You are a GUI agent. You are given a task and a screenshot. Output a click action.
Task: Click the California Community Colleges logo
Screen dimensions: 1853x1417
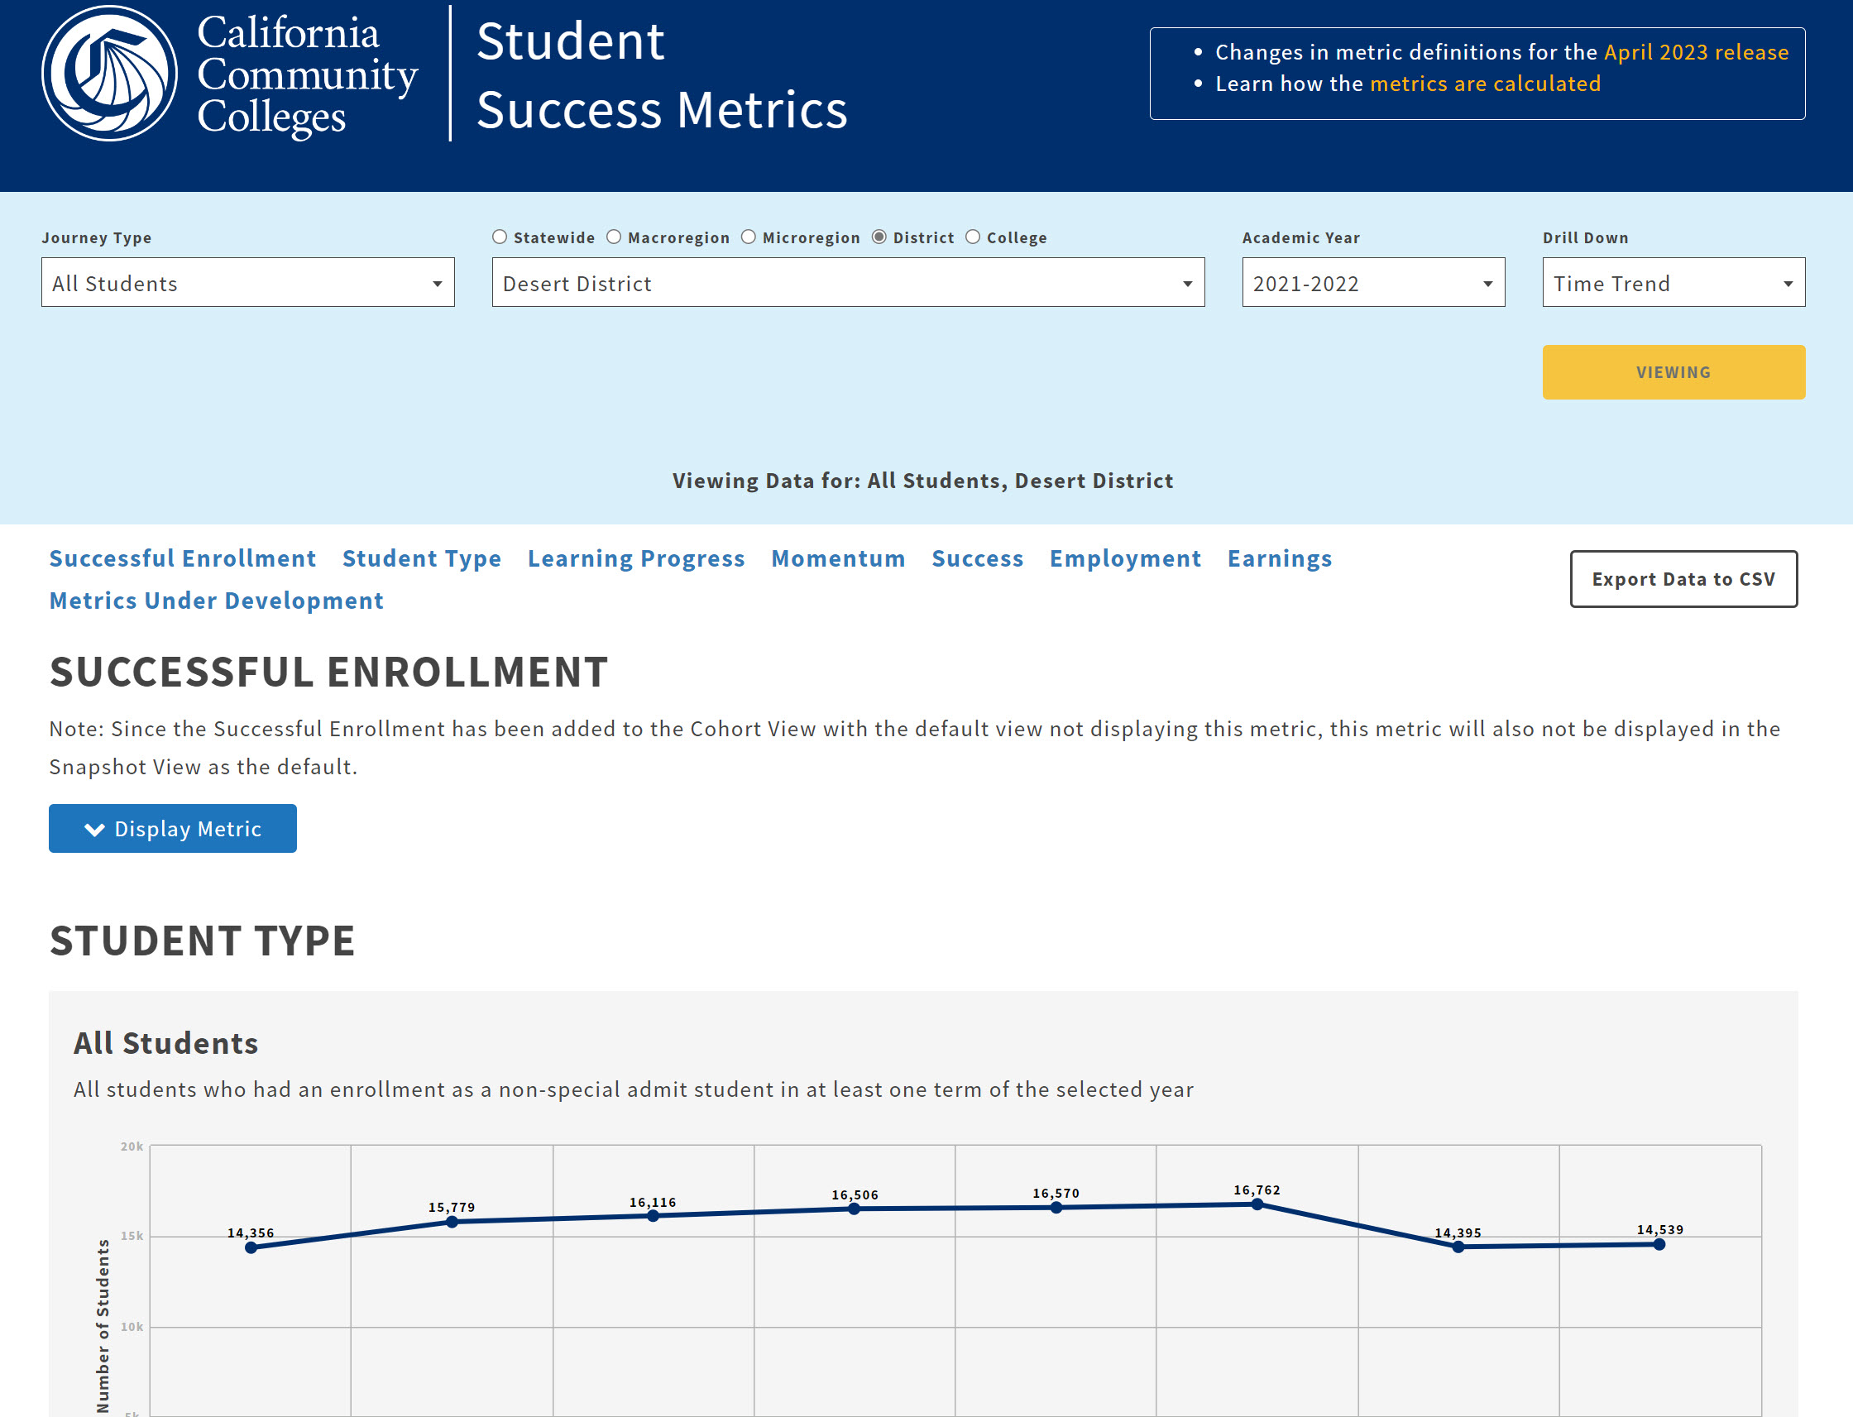[229, 74]
